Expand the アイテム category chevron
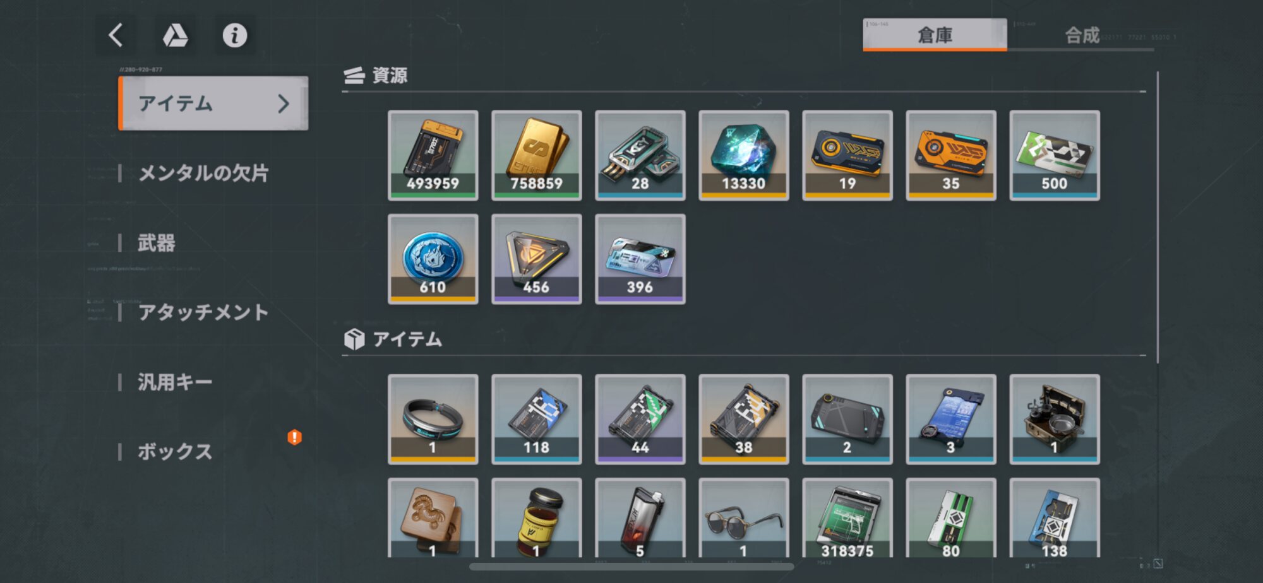The image size is (1263, 583). click(x=284, y=103)
